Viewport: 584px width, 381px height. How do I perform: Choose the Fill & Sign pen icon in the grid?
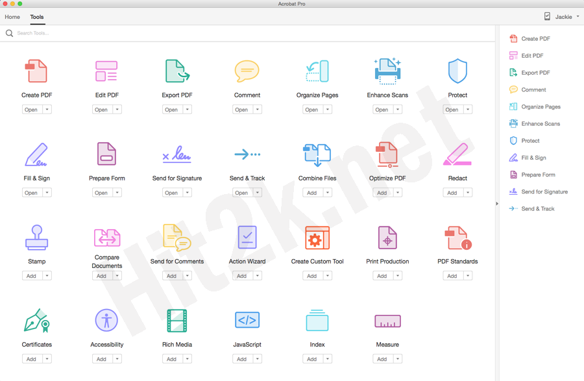(x=36, y=154)
